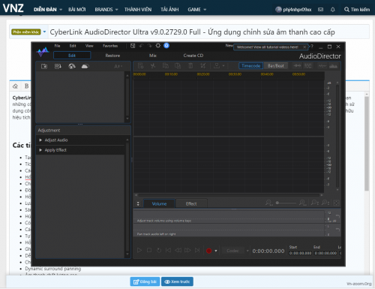375x289 pixels.
Task: Click the zoom in magnifier right of slider
Action: click(303, 203)
